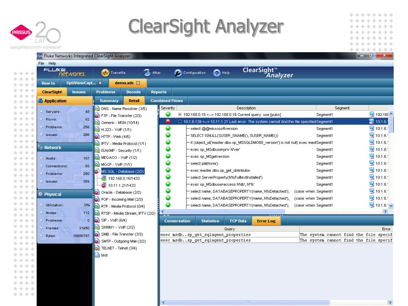Click the SIP - VoIP protocol icon
Image resolution: width=408 pixels, height=306 pixels.
tap(97, 220)
